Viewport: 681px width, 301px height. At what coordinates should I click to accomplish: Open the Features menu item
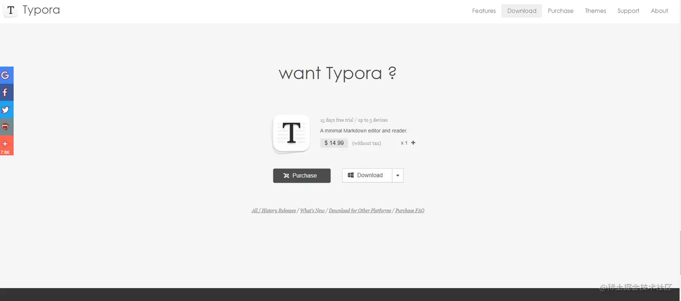[484, 11]
